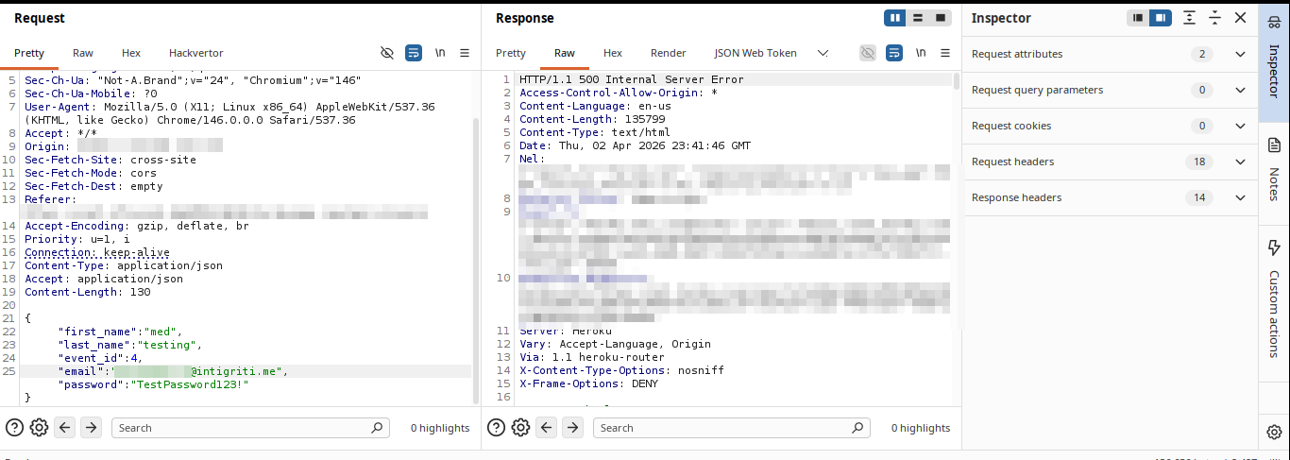Go to next search match in Response

click(x=572, y=428)
